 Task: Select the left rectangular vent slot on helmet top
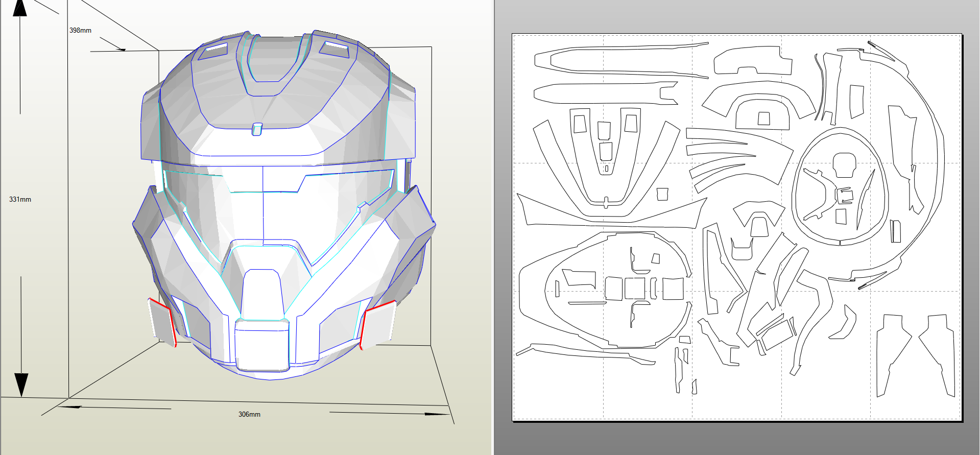213,51
